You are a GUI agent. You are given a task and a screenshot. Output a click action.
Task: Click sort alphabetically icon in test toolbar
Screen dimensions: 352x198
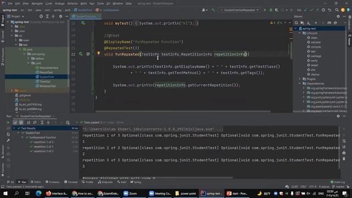(29, 123)
